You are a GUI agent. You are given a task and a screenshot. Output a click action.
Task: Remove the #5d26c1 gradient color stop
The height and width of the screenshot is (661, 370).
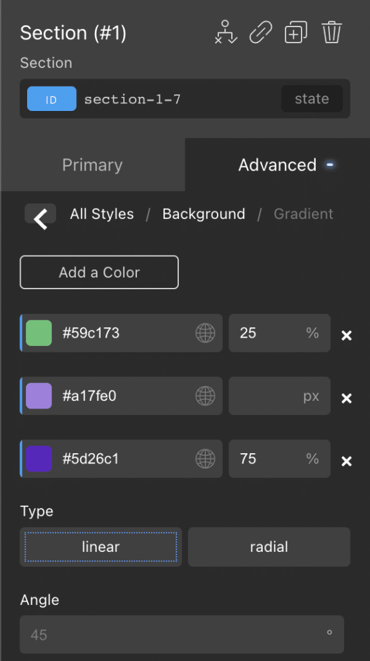(346, 461)
